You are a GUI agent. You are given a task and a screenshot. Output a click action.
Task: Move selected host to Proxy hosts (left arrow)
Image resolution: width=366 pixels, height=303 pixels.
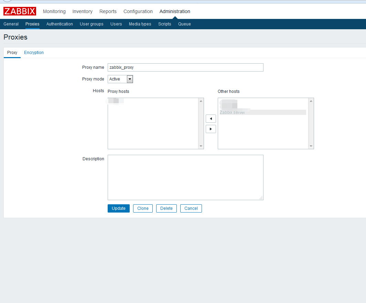pyautogui.click(x=211, y=119)
